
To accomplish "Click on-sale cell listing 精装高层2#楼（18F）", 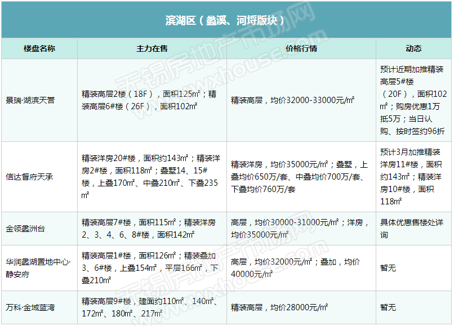I will click(152, 100).
